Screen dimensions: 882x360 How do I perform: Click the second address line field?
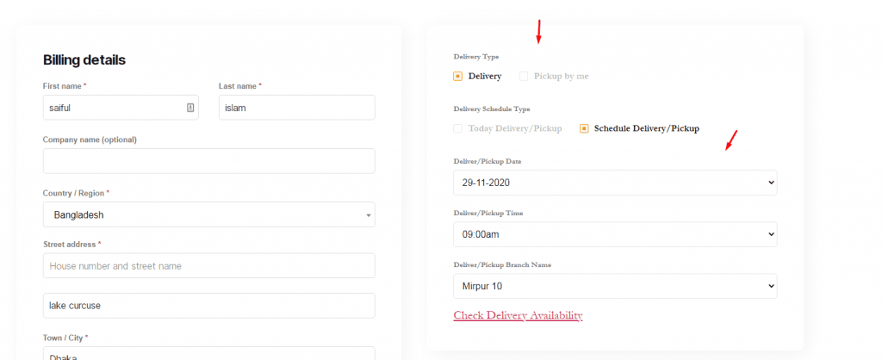(x=208, y=306)
